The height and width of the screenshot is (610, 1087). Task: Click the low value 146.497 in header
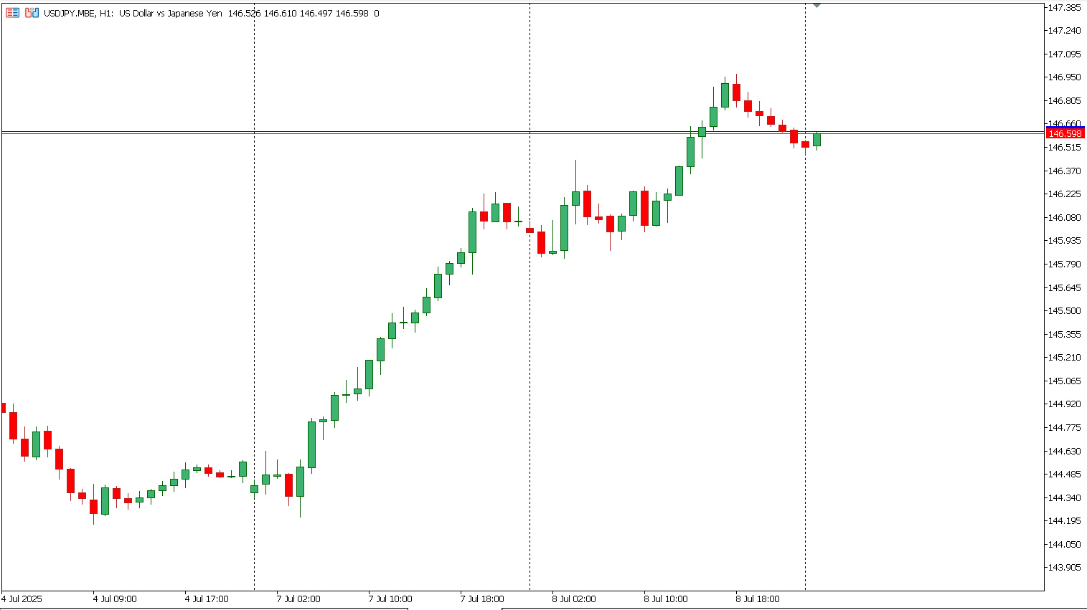(316, 14)
